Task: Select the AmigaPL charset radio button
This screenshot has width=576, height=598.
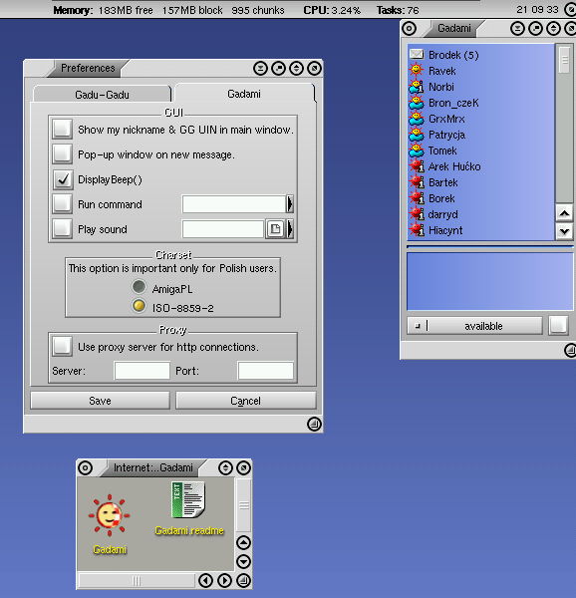Action: coord(139,287)
